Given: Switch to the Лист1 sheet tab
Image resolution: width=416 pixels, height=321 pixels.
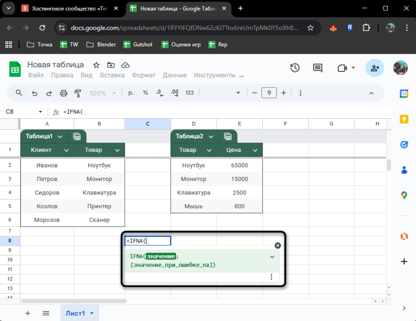Looking at the screenshot, I should [75, 313].
